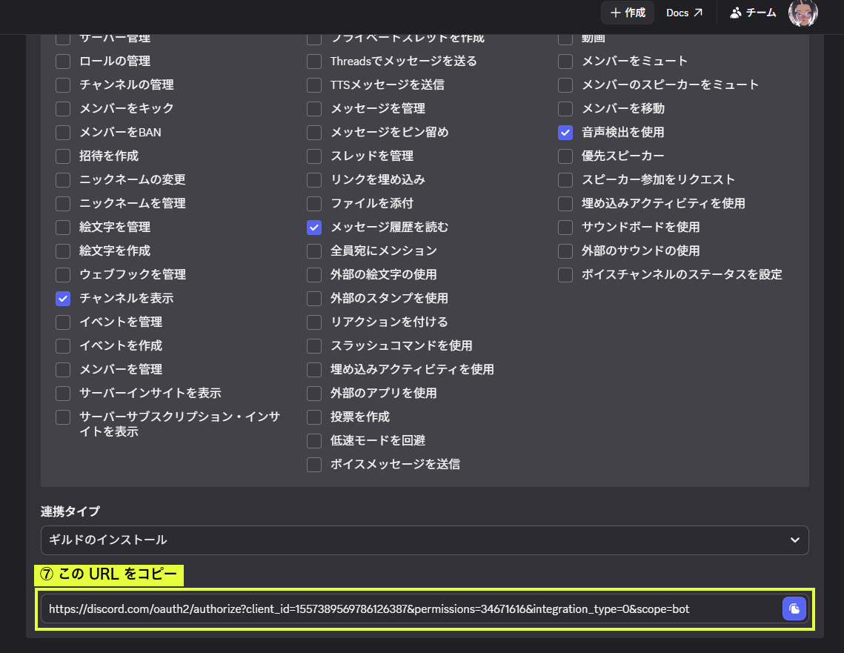The image size is (844, 653).
Task: Check メッセージをピン留め permission
Action: [314, 133]
